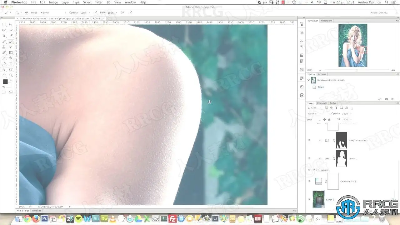Create new snapshot in History panel
This screenshot has width=400, height=225.
pyautogui.click(x=386, y=99)
